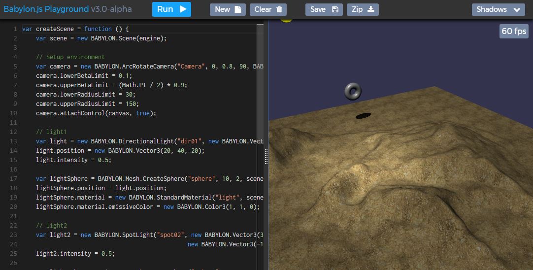Click the Zip button

click(x=363, y=9)
